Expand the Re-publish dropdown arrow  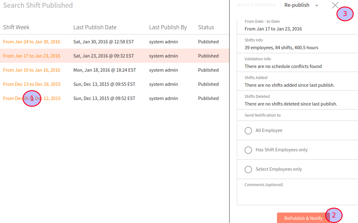pyautogui.click(x=317, y=6)
